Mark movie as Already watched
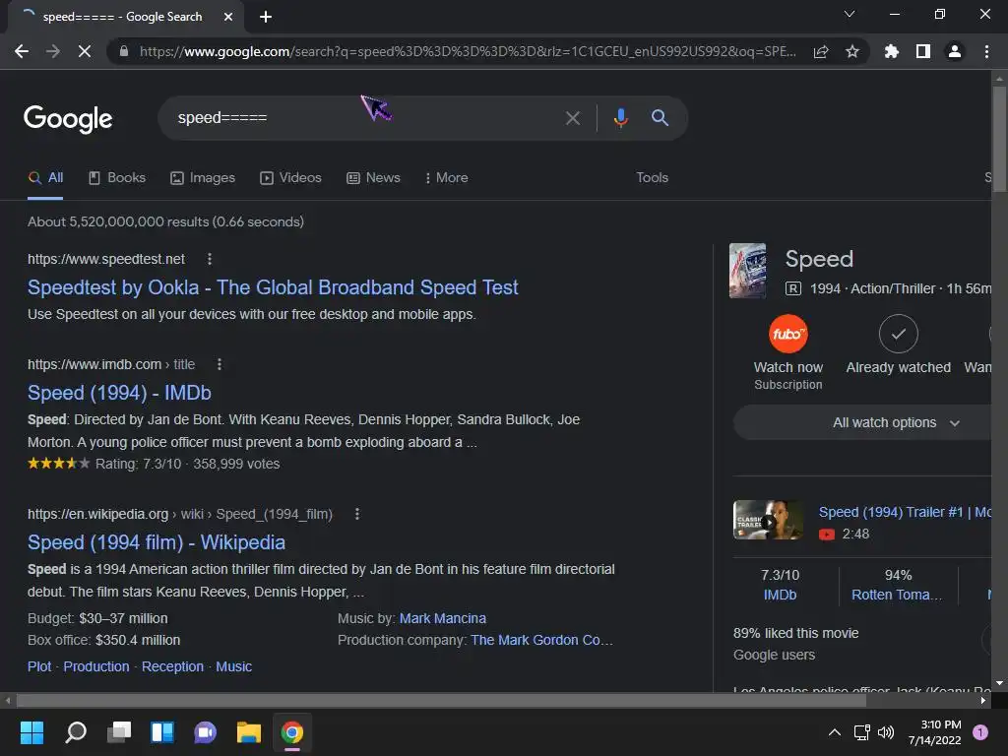1008x756 pixels. pyautogui.click(x=898, y=345)
